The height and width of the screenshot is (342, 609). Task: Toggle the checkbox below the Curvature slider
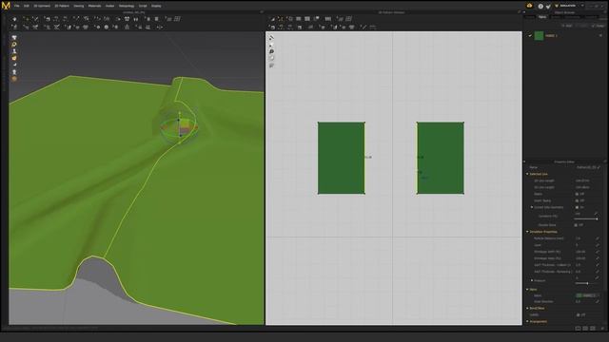click(x=576, y=225)
